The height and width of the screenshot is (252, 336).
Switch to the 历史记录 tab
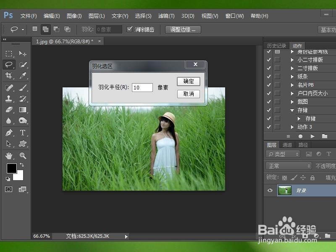pyautogui.click(x=276, y=46)
